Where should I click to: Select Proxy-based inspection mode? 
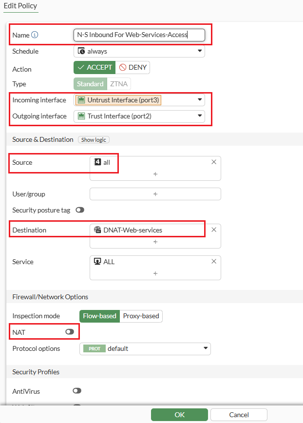[141, 316]
